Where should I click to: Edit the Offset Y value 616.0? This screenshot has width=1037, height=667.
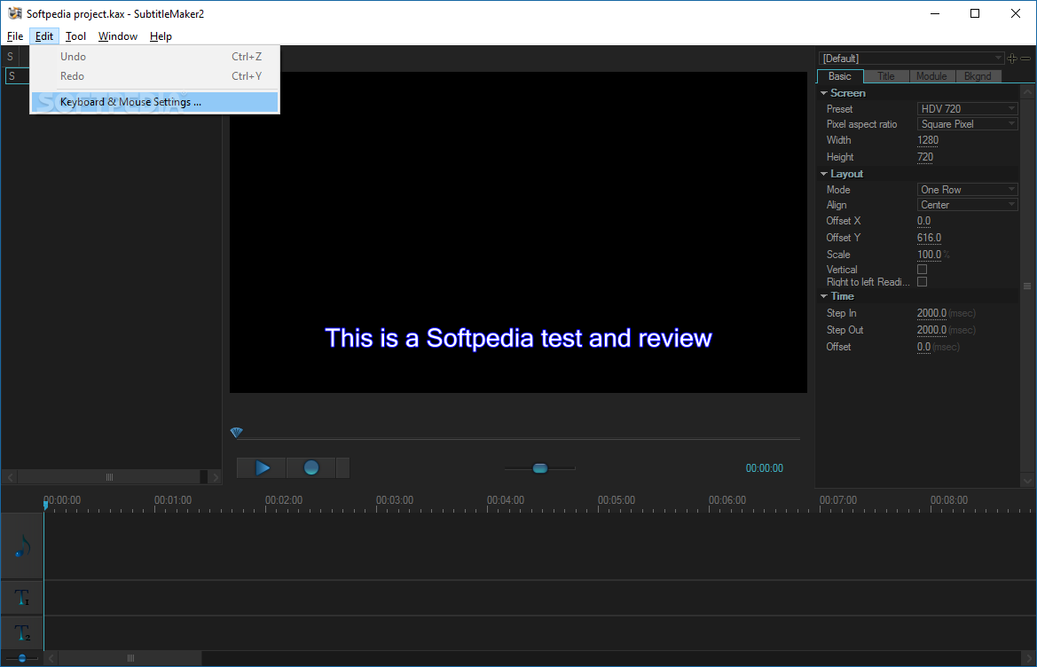click(929, 238)
